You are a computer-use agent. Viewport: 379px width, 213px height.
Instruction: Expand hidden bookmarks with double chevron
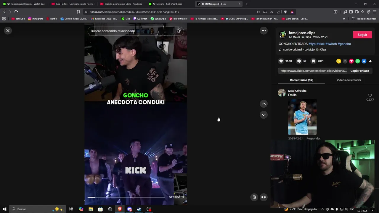click(x=344, y=19)
